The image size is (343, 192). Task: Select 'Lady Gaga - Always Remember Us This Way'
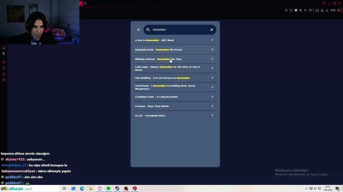pyautogui.click(x=175, y=68)
